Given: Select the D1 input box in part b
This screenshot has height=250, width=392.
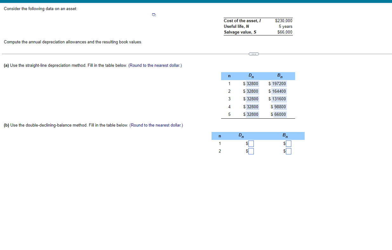Looking at the screenshot, I should click(251, 143).
